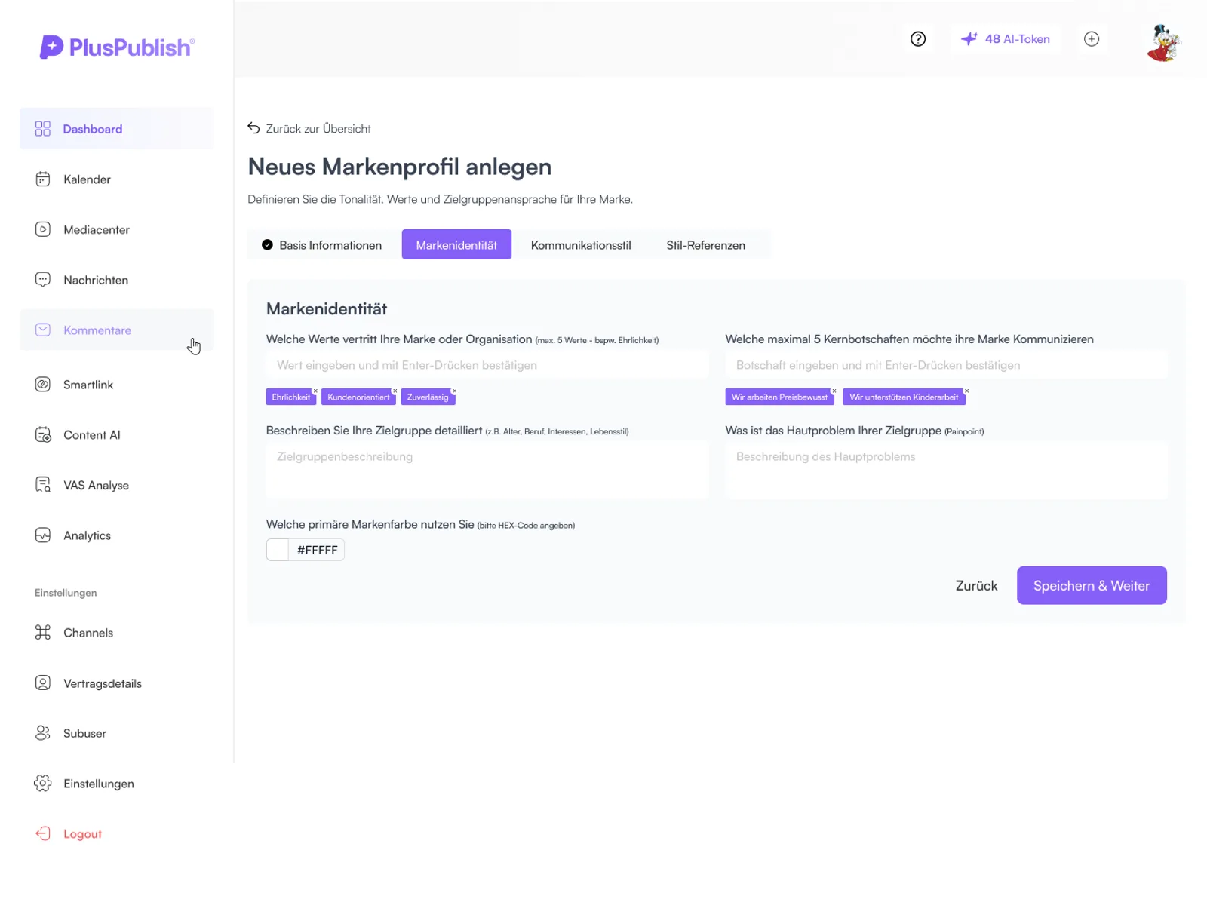Focus the Botschaft eingeben input field
Screen dimensions: 1207x905
tap(946, 365)
